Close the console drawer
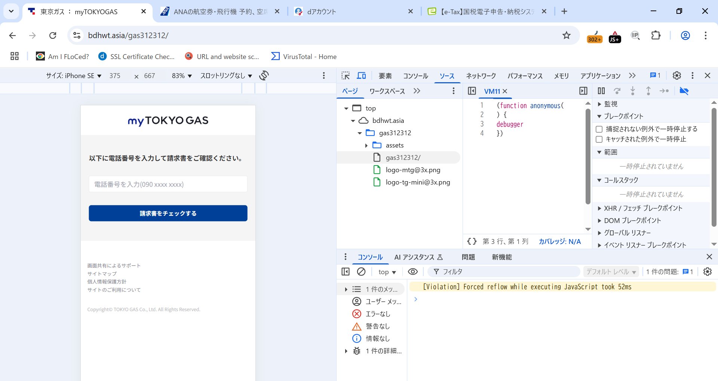 pos(709,257)
